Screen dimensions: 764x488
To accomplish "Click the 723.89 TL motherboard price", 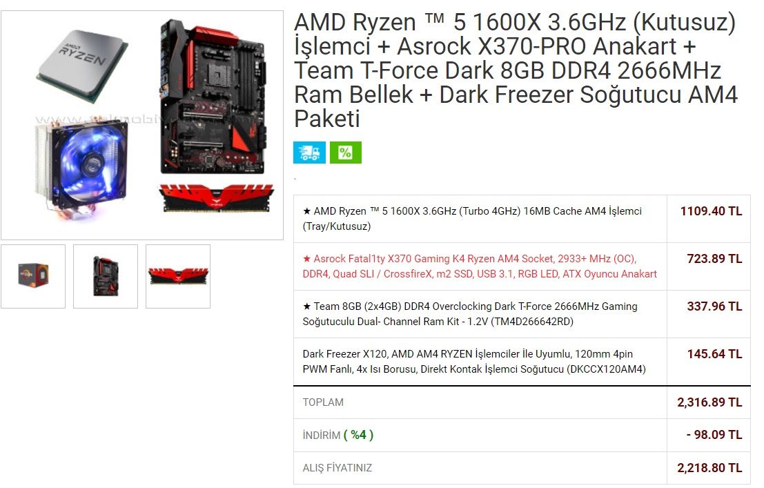I will click(x=714, y=258).
